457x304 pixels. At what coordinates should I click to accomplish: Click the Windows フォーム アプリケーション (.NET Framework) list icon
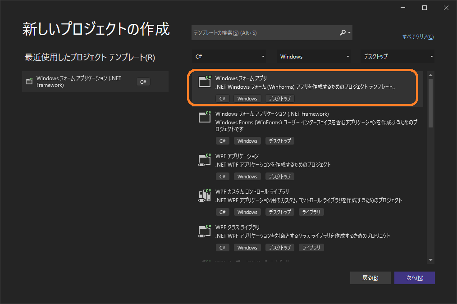[205, 117]
